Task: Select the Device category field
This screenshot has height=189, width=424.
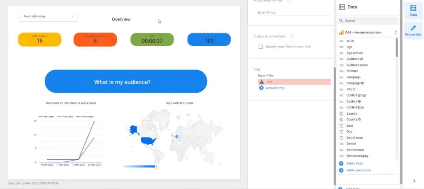Action: (357, 156)
